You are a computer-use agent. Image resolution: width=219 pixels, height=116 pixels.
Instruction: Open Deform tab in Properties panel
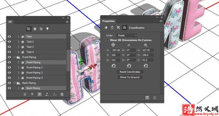click(112, 28)
